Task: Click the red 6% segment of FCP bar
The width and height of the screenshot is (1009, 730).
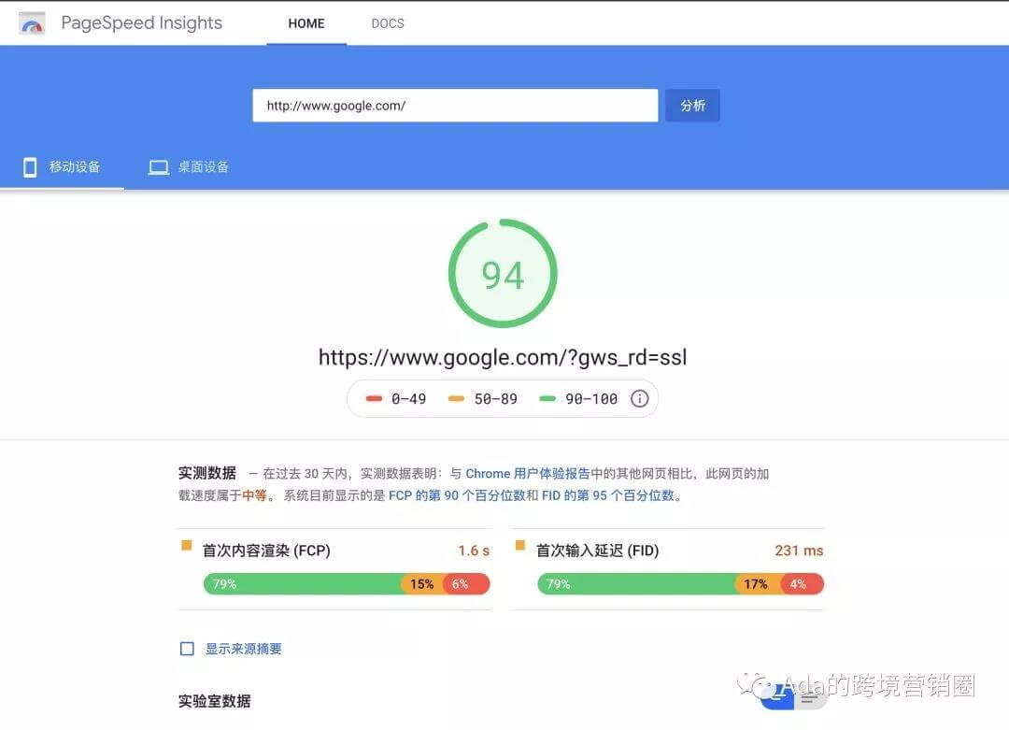Action: [464, 584]
